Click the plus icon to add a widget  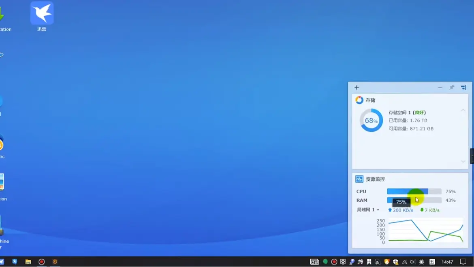(x=357, y=88)
